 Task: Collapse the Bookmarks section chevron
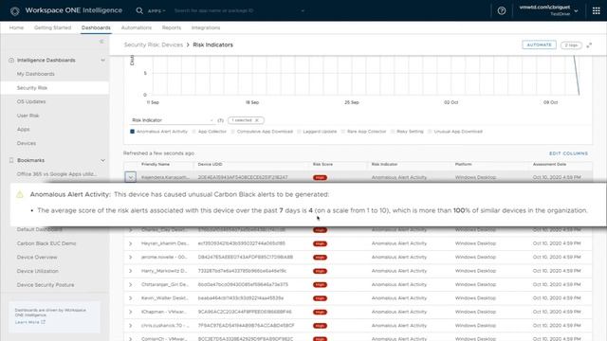click(103, 160)
